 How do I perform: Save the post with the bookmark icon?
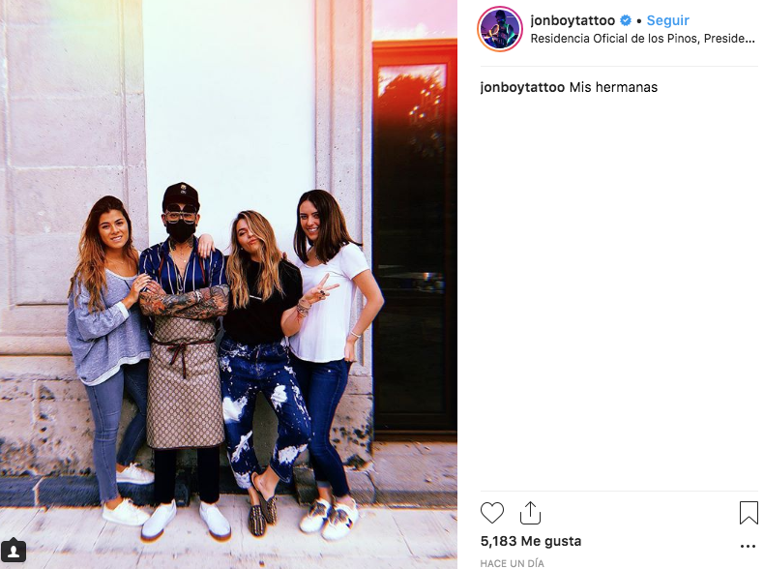[x=749, y=513]
